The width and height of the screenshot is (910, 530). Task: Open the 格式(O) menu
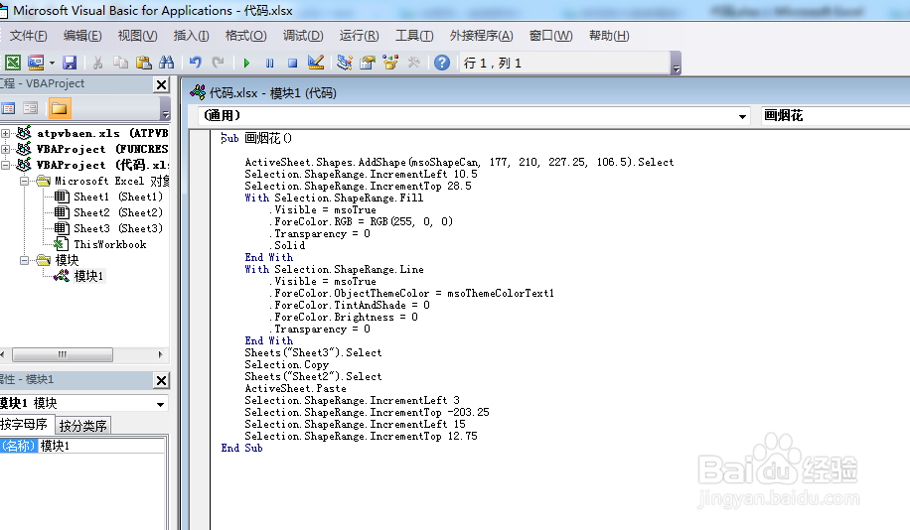point(246,36)
